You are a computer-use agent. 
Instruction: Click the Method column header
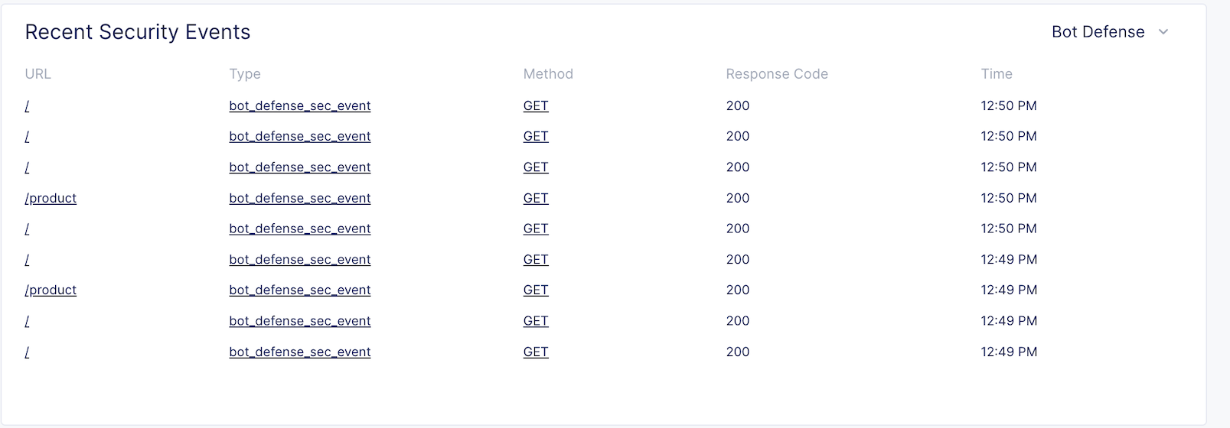click(548, 74)
